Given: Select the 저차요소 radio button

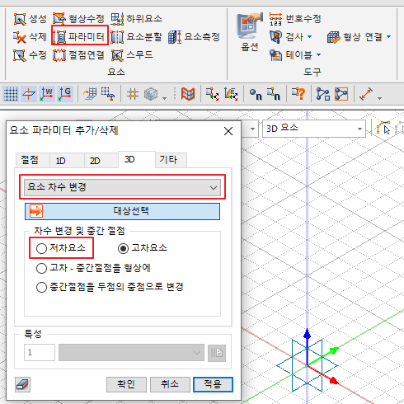Looking at the screenshot, I should click(41, 248).
